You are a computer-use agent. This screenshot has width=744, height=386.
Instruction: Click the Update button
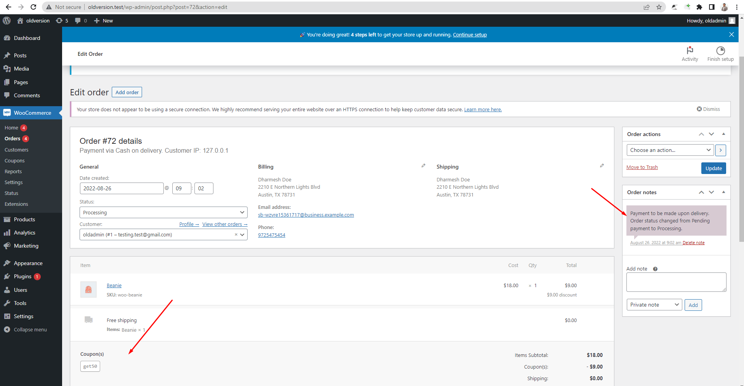[x=713, y=168]
